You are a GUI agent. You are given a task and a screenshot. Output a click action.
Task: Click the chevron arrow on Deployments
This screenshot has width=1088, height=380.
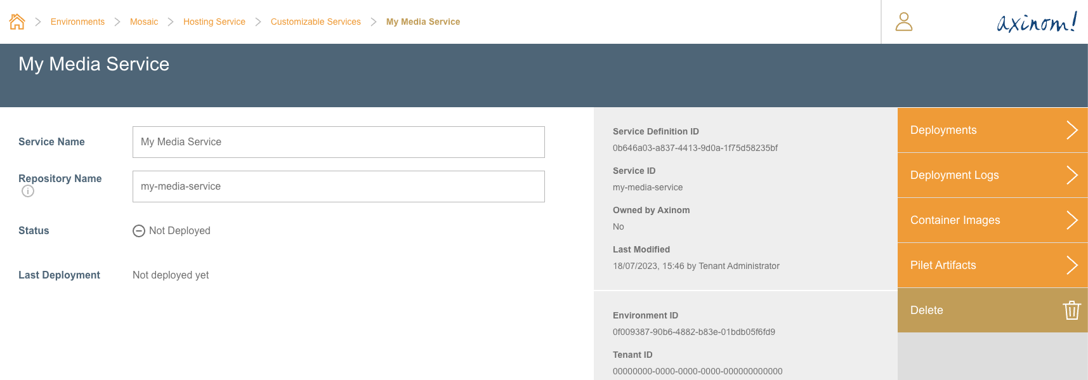click(x=1072, y=130)
